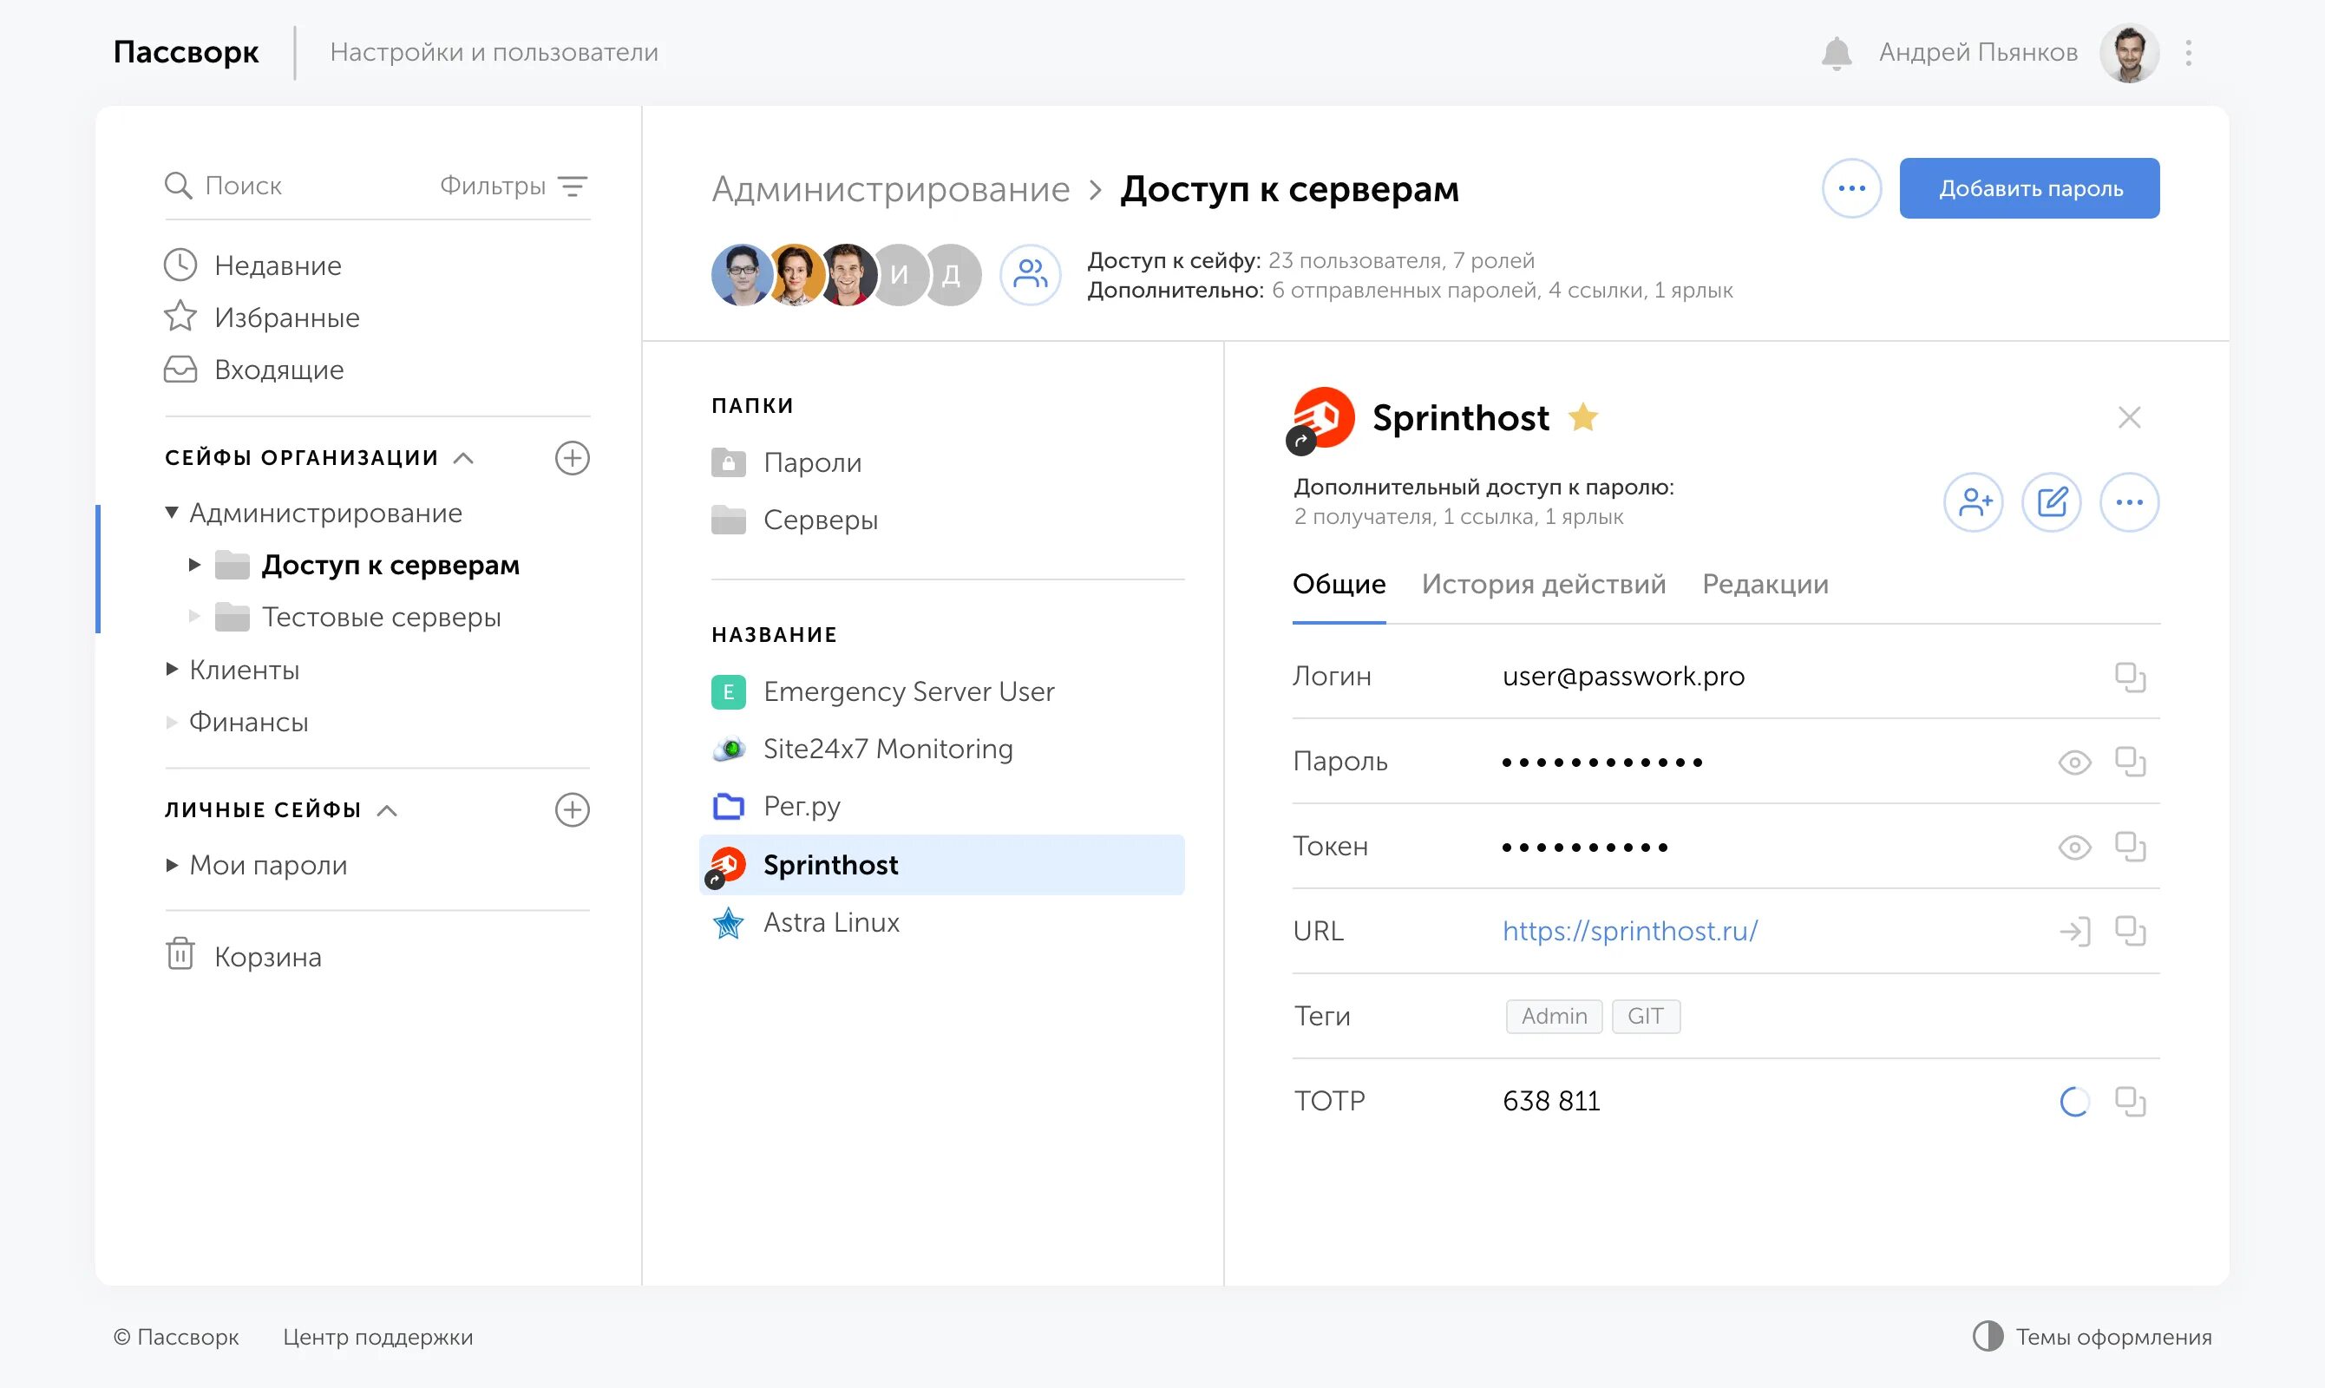Open the © Пассворк footer link
The image size is (2325, 1388).
click(176, 1337)
